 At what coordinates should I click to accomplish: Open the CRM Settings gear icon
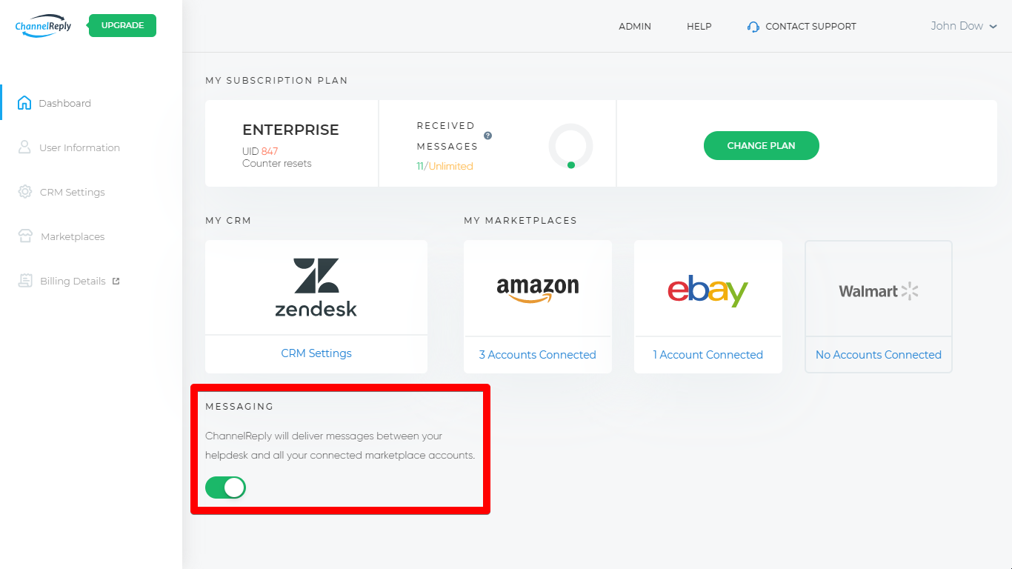tap(24, 192)
